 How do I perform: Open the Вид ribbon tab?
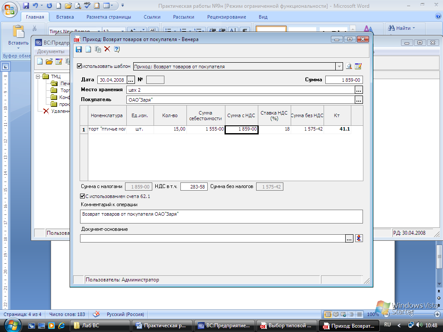pyautogui.click(x=263, y=17)
